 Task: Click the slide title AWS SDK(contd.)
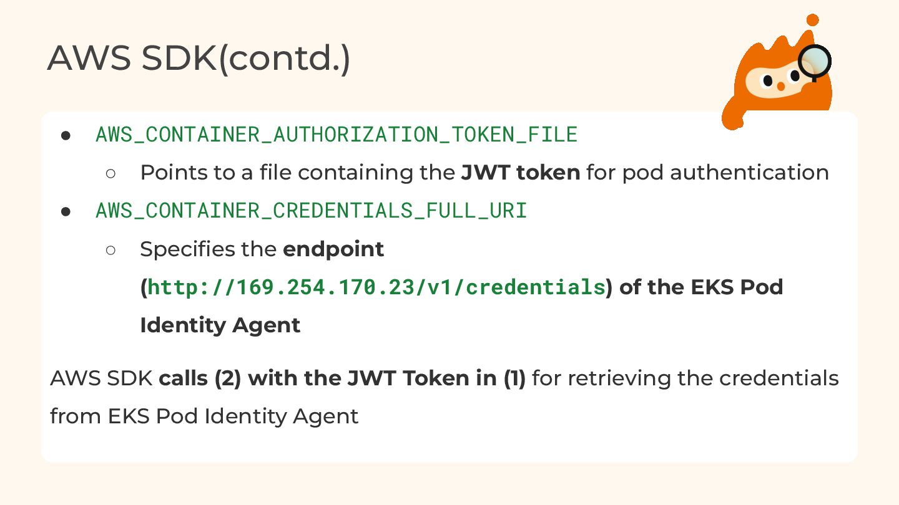click(199, 58)
